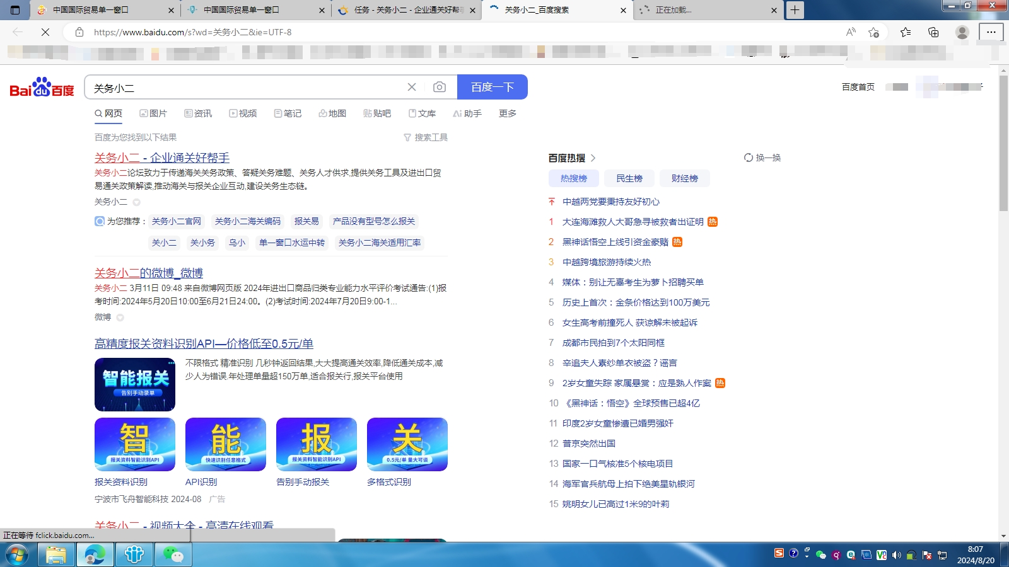
Task: Switch to 任务 - 关务小二 browser tab
Action: (x=409, y=10)
